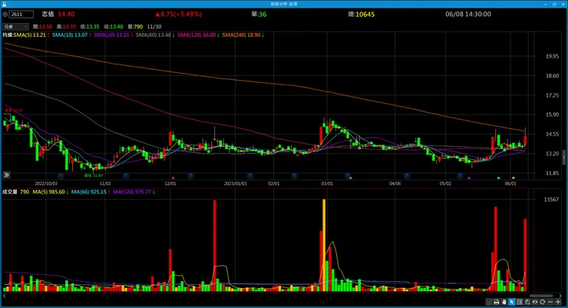The image size is (568, 308).
Task: Click the total volume 10645 value
Action: (365, 15)
